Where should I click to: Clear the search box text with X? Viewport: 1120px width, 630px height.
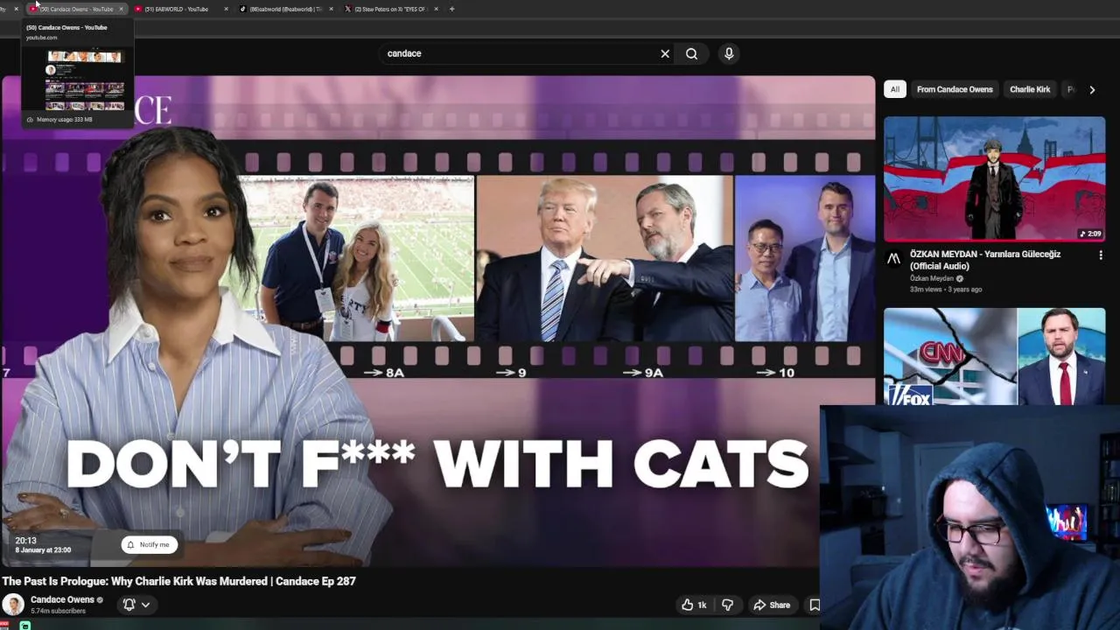(x=665, y=53)
